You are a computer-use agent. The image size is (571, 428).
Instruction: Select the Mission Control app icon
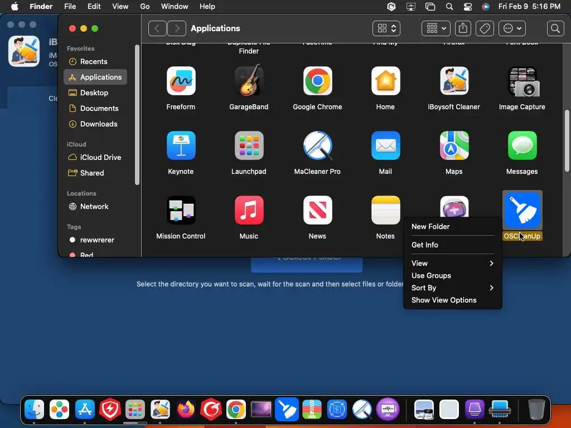coord(181,210)
